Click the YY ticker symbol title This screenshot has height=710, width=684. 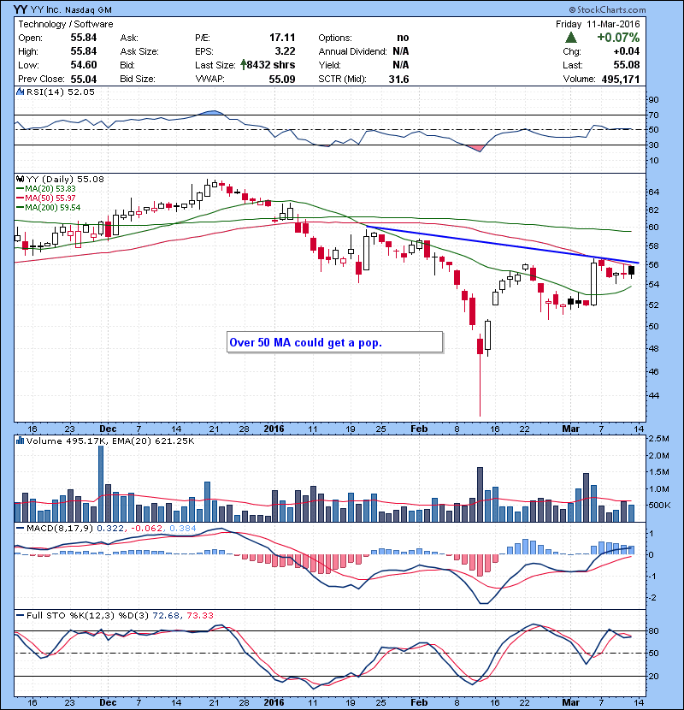click(x=20, y=9)
